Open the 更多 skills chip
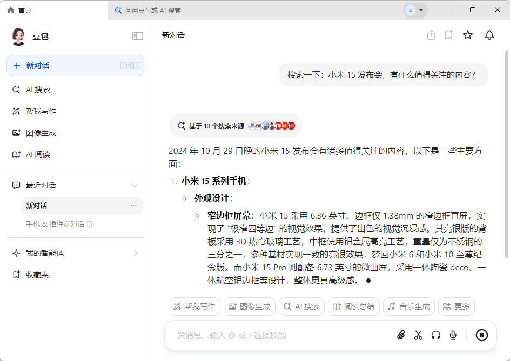 pyautogui.click(x=457, y=306)
